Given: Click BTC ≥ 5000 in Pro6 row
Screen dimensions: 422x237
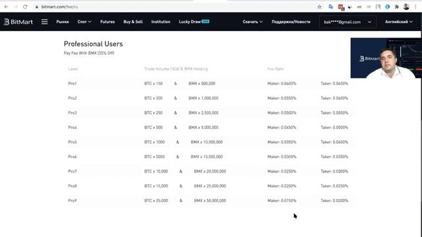Looking at the screenshot, I should pos(154,157).
